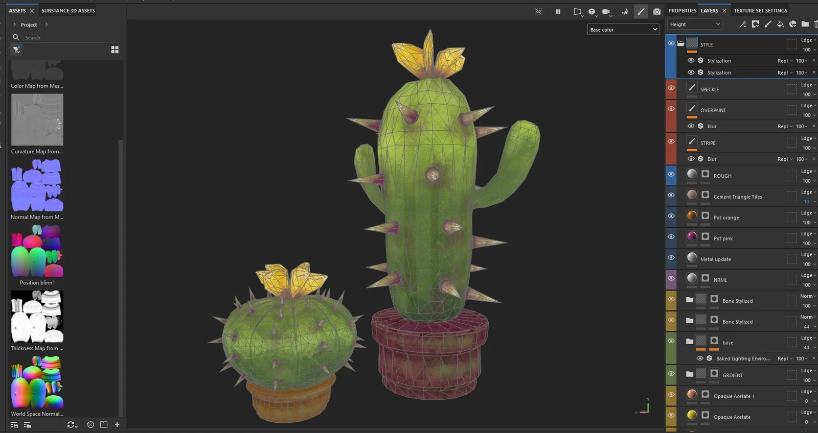Image resolution: width=818 pixels, height=433 pixels.
Task: Toggle visibility of Pot orange layer
Action: pos(671,216)
